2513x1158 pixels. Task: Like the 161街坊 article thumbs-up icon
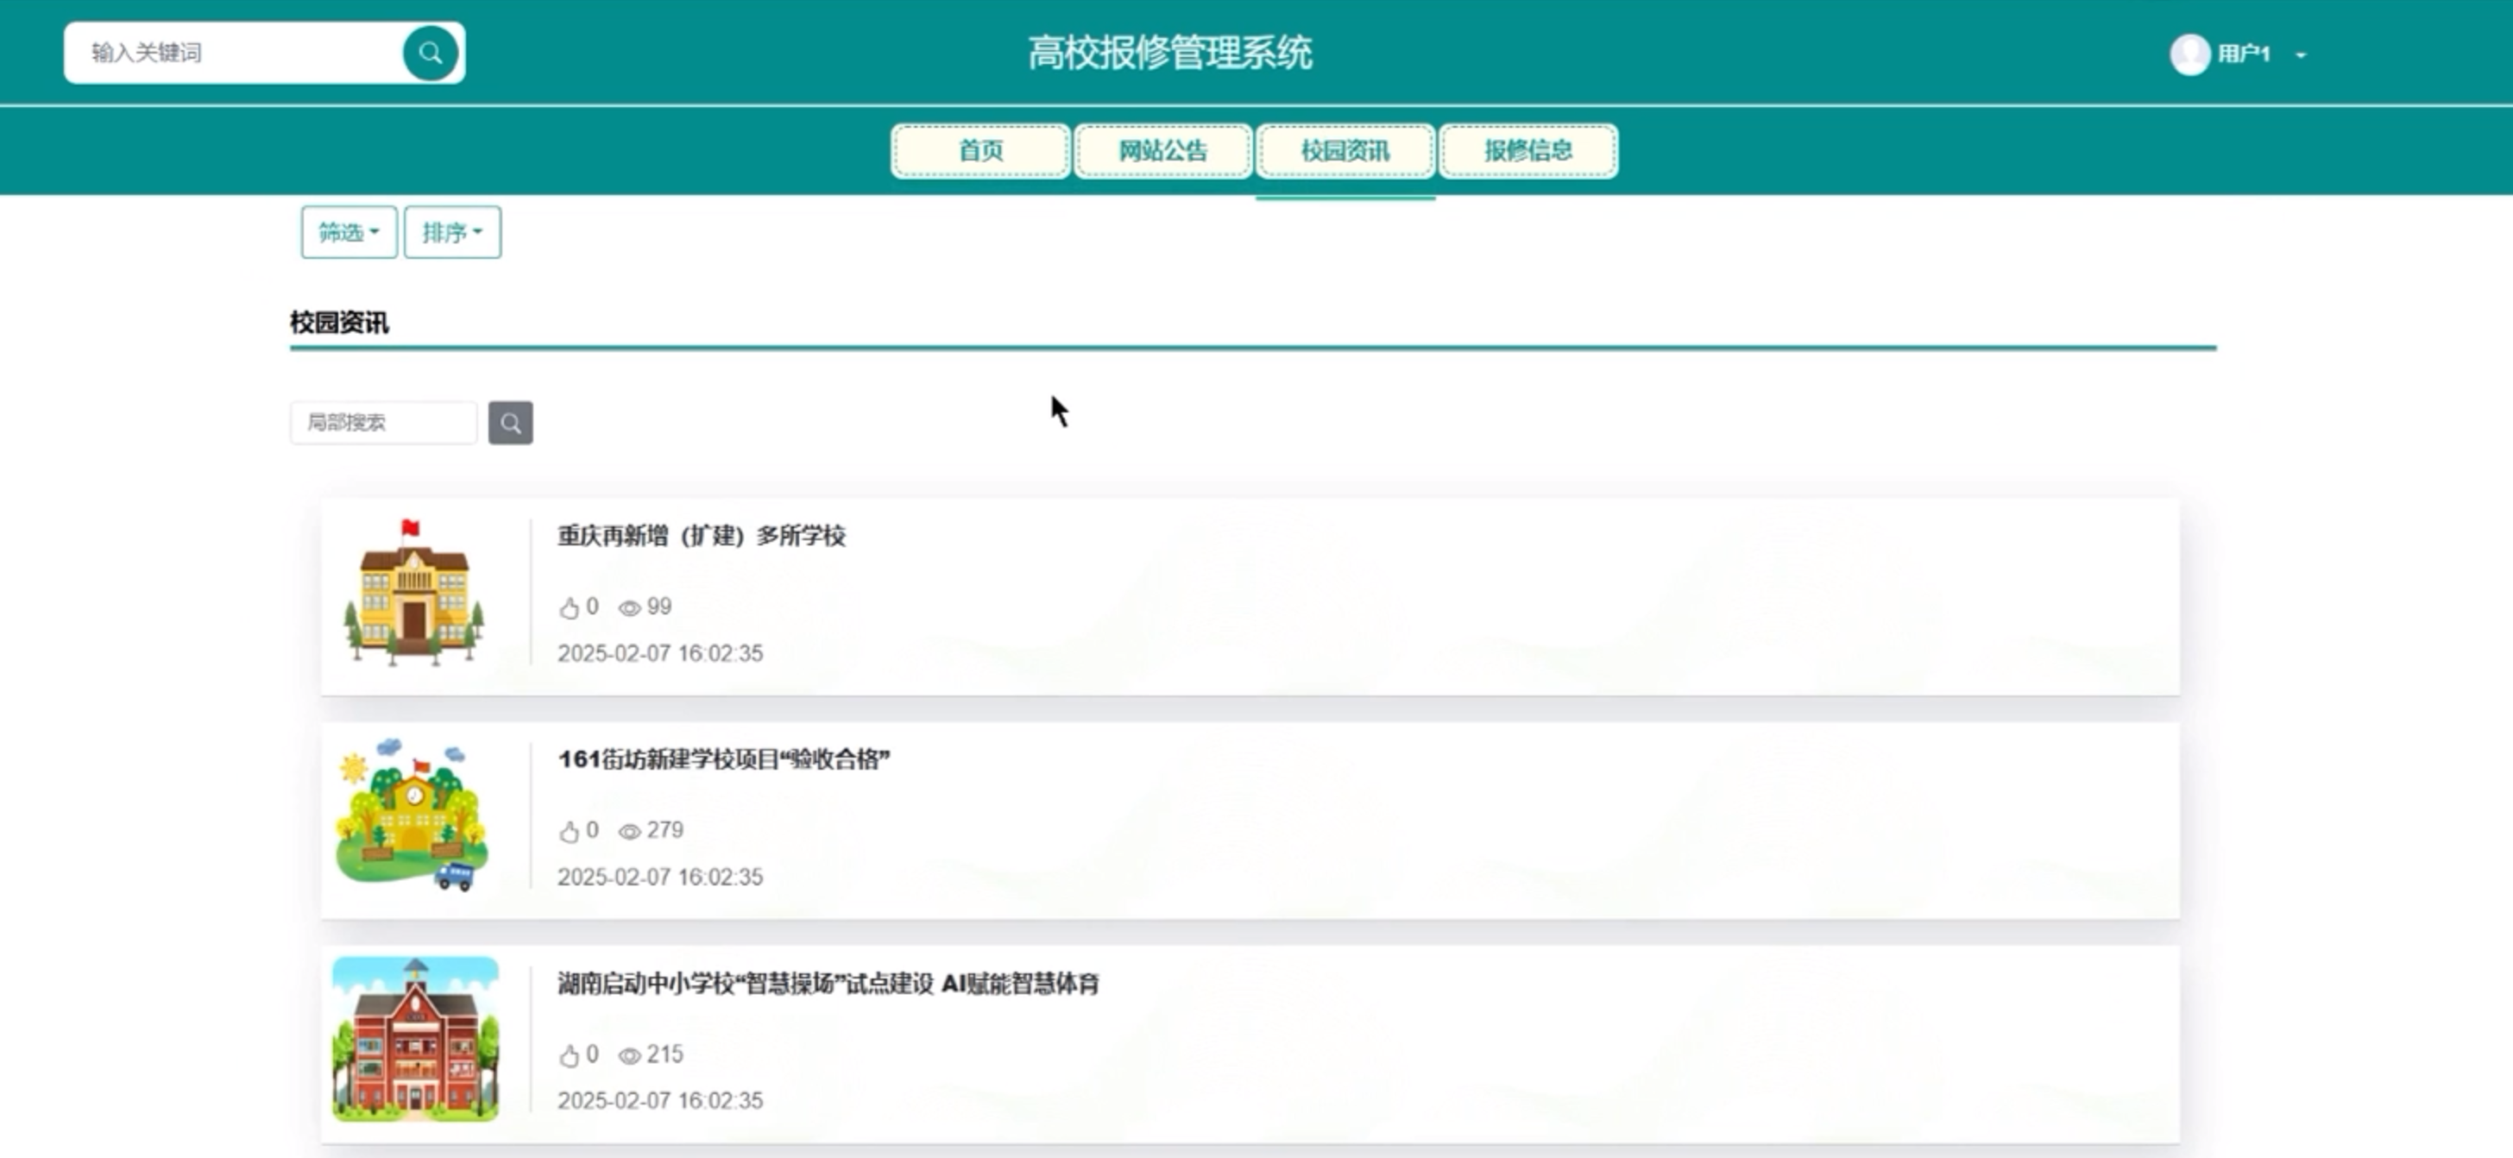[570, 831]
